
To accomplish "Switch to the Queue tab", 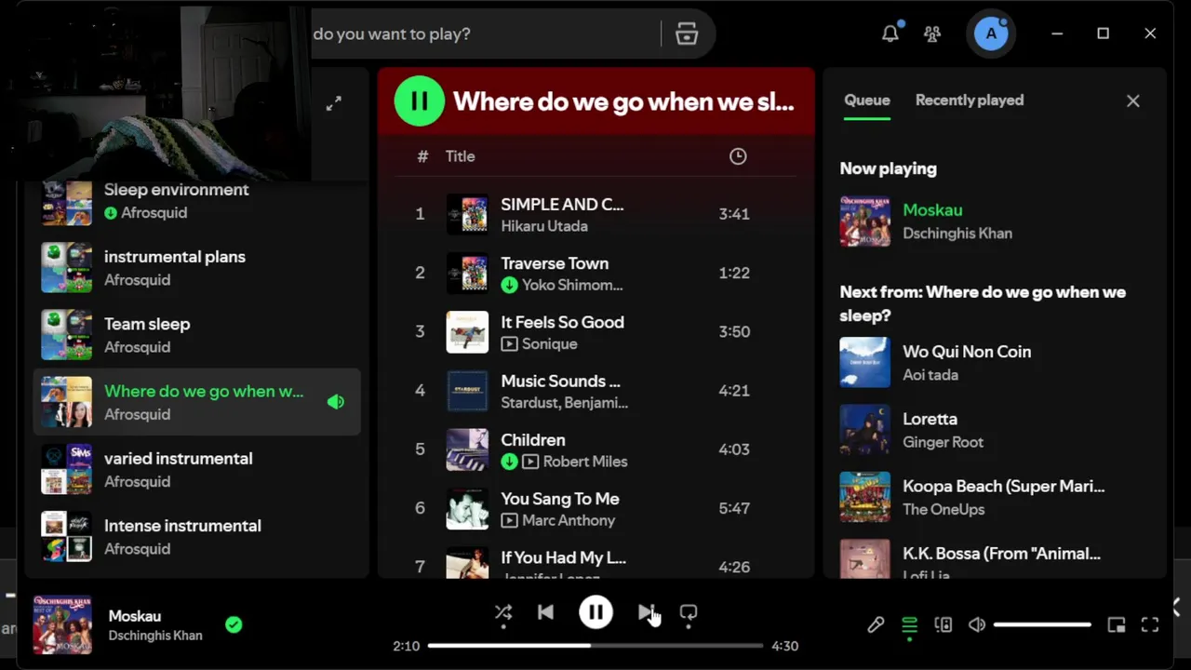I will 867,100.
